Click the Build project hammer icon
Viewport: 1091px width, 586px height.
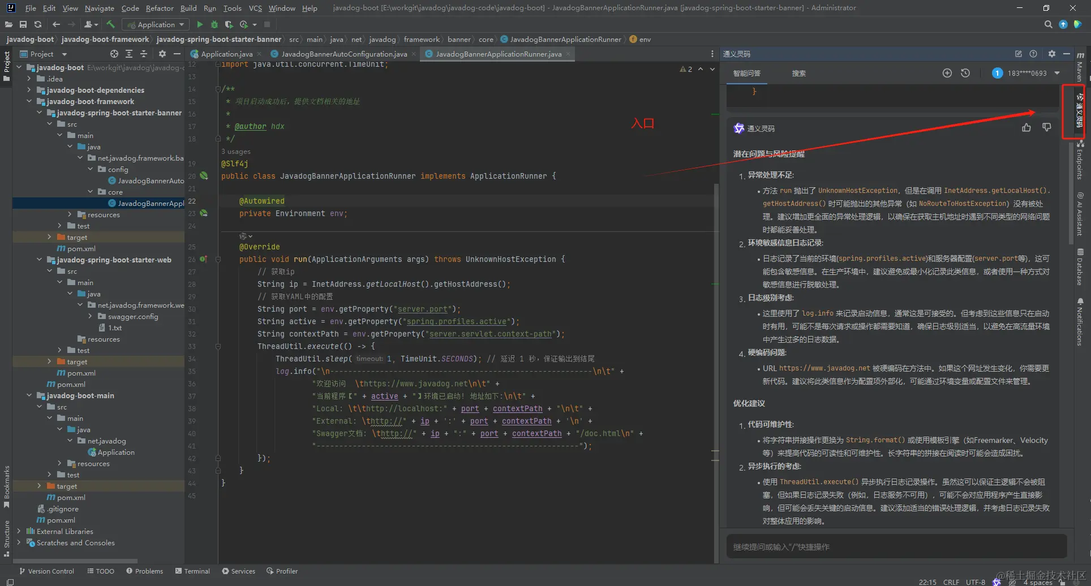point(110,24)
